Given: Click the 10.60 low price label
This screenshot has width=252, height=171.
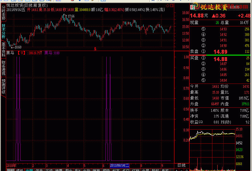Looking at the screenshot, I should (x=18, y=47).
